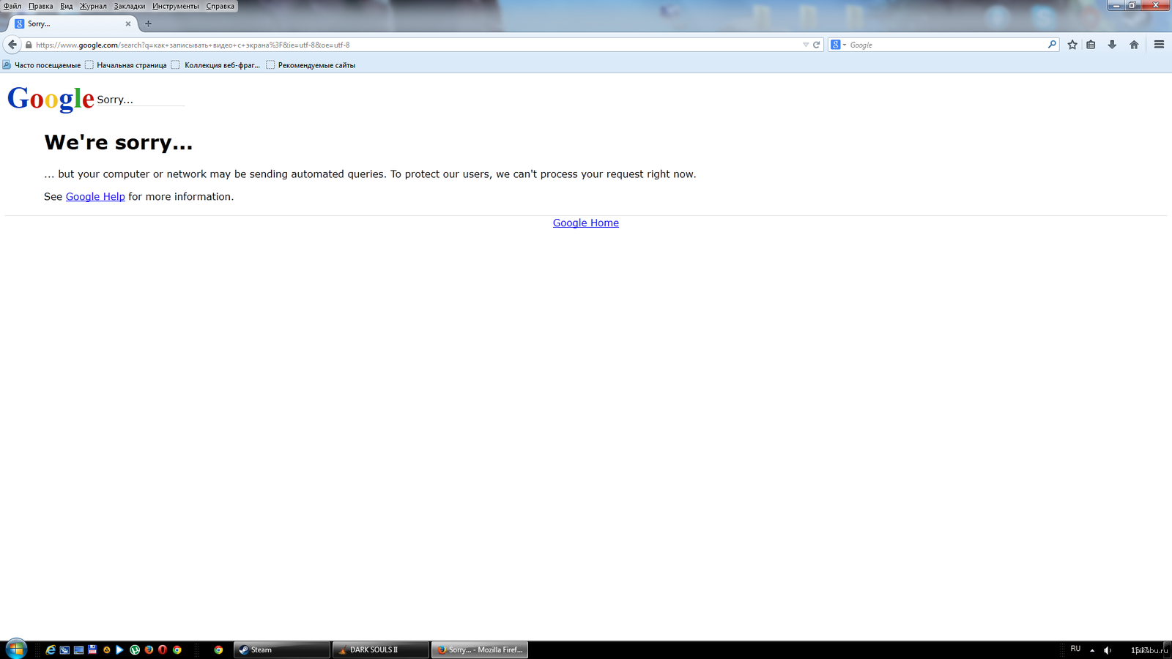Click the magnifier search icon
Screen dimensions: 1172x659
1052,45
